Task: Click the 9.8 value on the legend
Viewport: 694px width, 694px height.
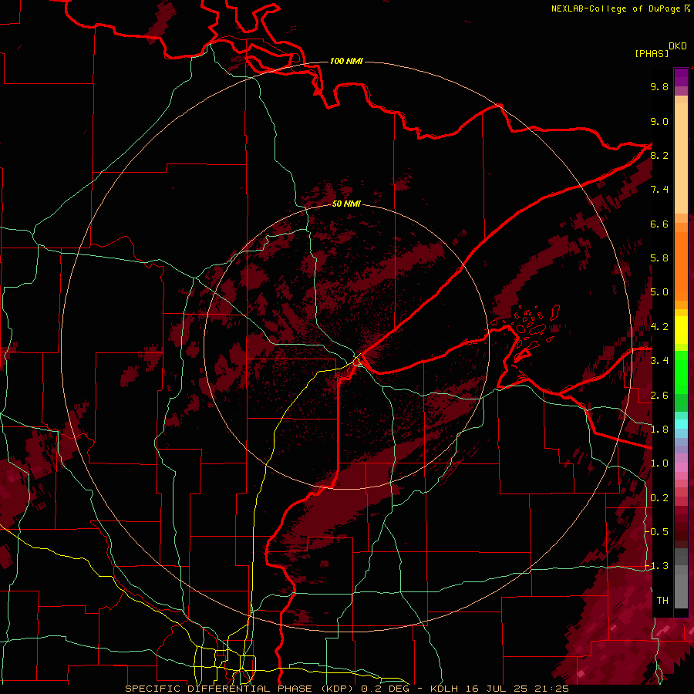Action: (x=659, y=86)
